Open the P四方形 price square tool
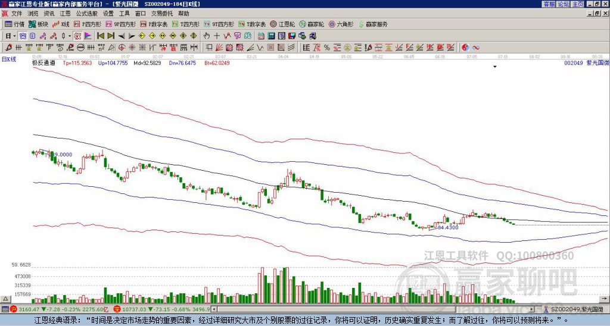 [x=88, y=24]
